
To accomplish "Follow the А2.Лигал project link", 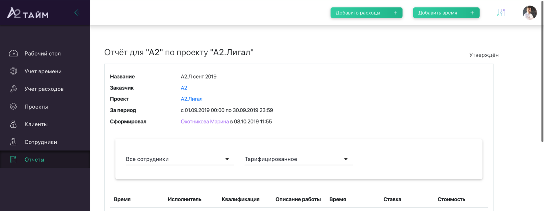I will coord(191,99).
